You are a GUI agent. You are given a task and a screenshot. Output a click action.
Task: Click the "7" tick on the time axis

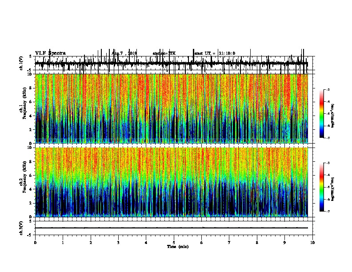(x=229, y=243)
